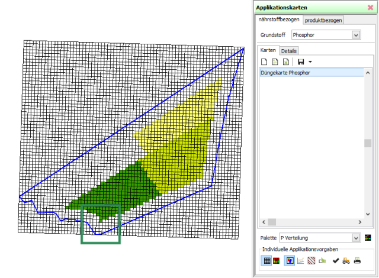Switch to the produktbezogen tab
This screenshot has height=278, width=379.
point(323,20)
